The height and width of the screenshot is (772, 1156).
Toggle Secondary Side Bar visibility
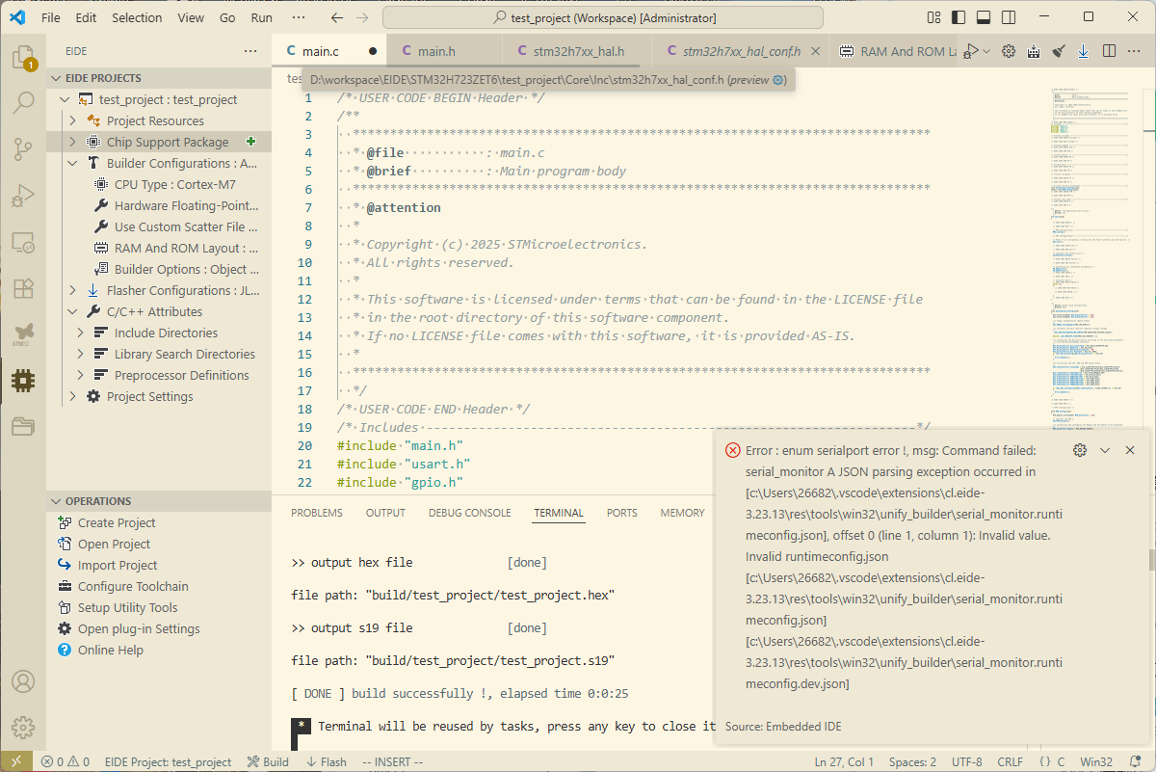(1009, 17)
